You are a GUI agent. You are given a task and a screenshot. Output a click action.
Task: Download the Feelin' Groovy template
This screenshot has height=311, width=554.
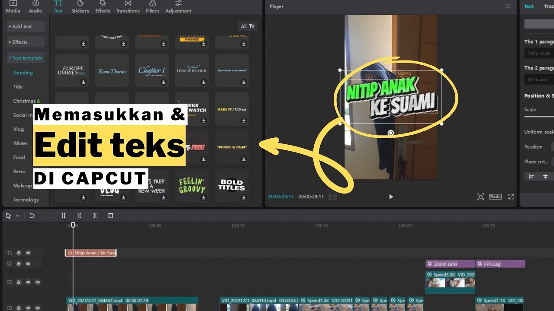pyautogui.click(x=203, y=197)
